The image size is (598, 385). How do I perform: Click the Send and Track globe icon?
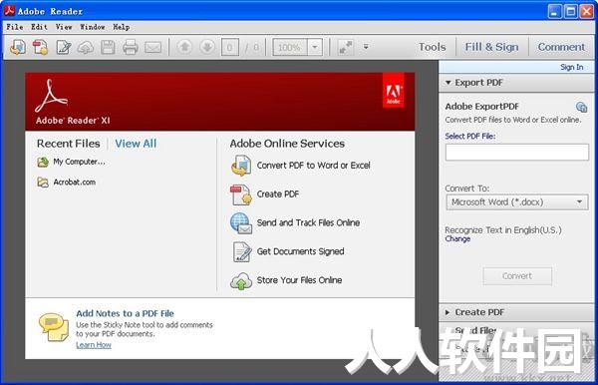coord(241,222)
